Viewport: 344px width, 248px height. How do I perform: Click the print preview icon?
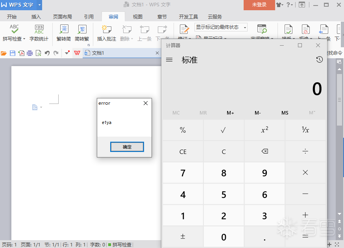(x=39, y=53)
